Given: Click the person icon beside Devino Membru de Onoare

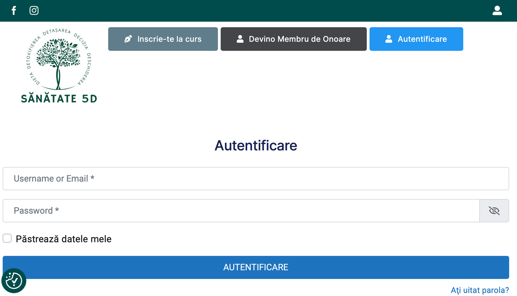Looking at the screenshot, I should [240, 39].
